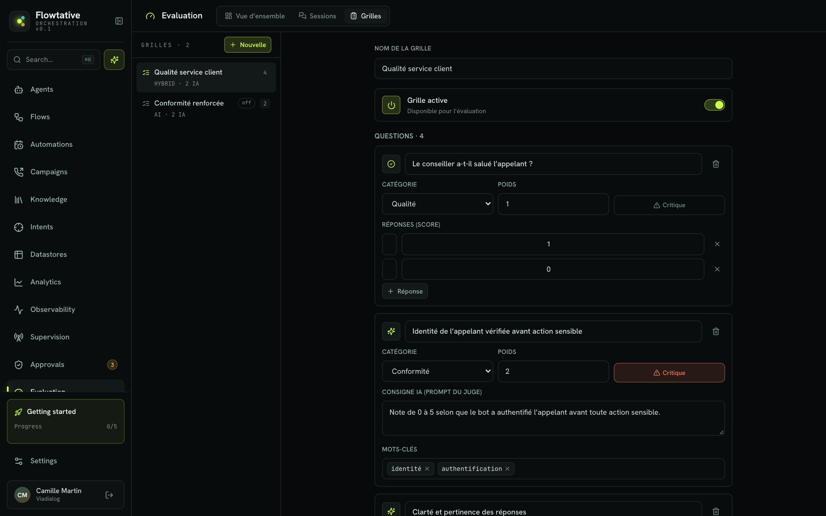Open the Conformité category dropdown

(x=437, y=371)
